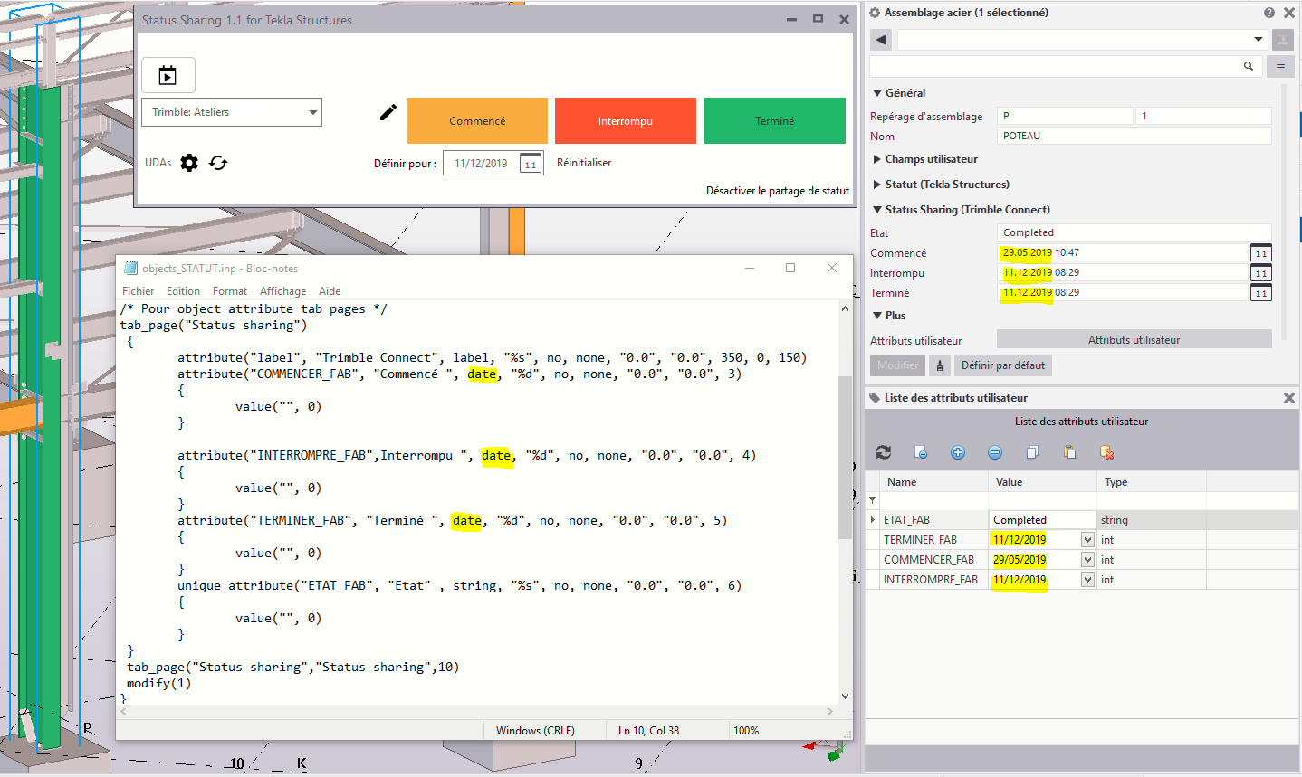Image resolution: width=1302 pixels, height=777 pixels.
Task: Click the calendar play icon in Status Sharing
Action: tap(168, 75)
